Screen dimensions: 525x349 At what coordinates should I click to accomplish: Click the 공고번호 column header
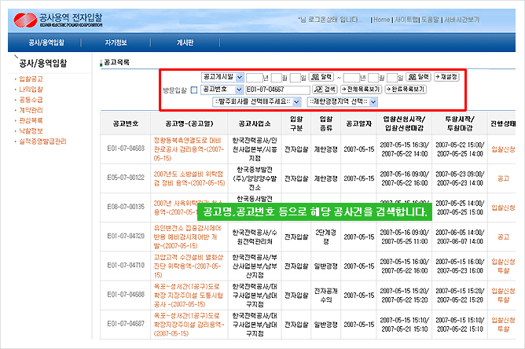coord(126,123)
